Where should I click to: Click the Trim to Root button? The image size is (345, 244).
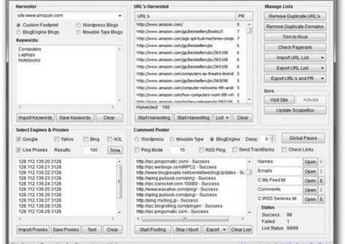295,37
